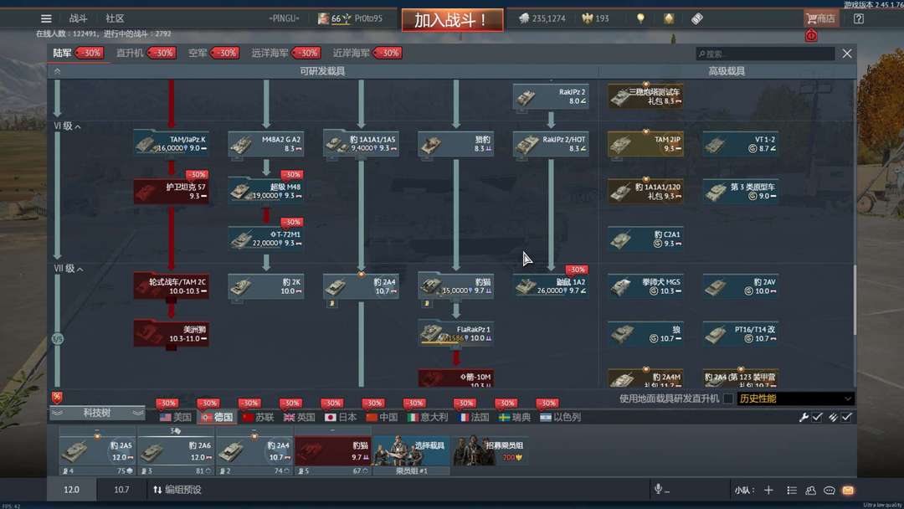904x509 pixels.
Task: Select the premium 攀师犬 MGS vehicle
Action: click(645, 286)
